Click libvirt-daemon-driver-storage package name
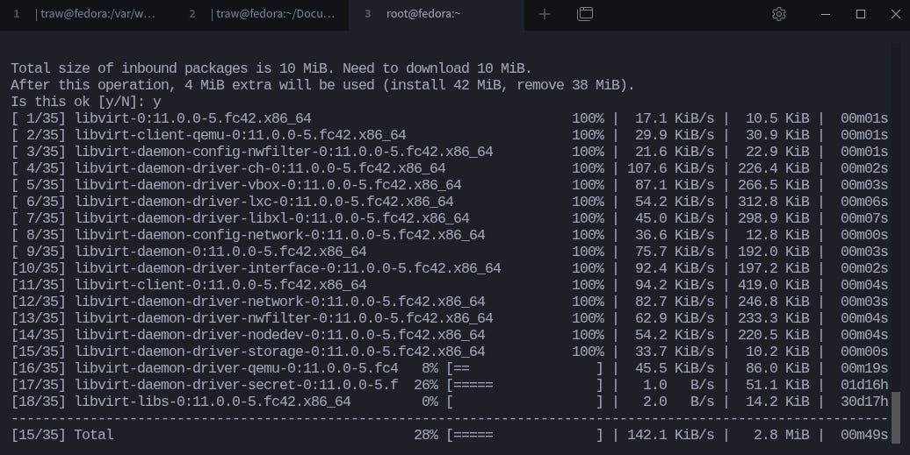The image size is (910, 455). click(x=279, y=352)
